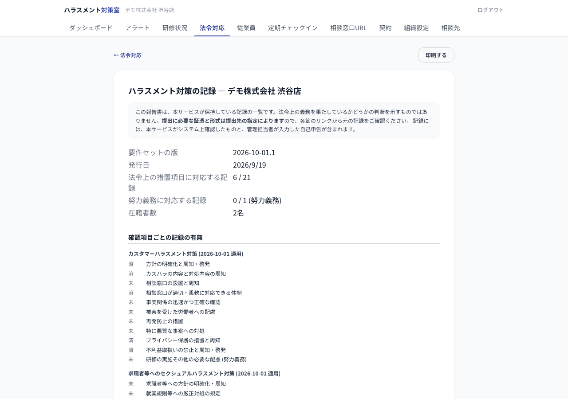
Task: Click the value 6 / 21
Action: click(242, 177)
